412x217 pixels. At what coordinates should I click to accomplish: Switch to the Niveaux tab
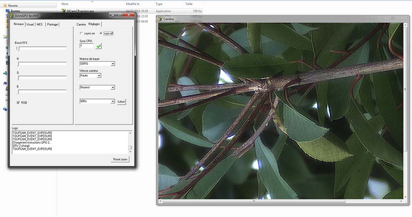point(19,24)
